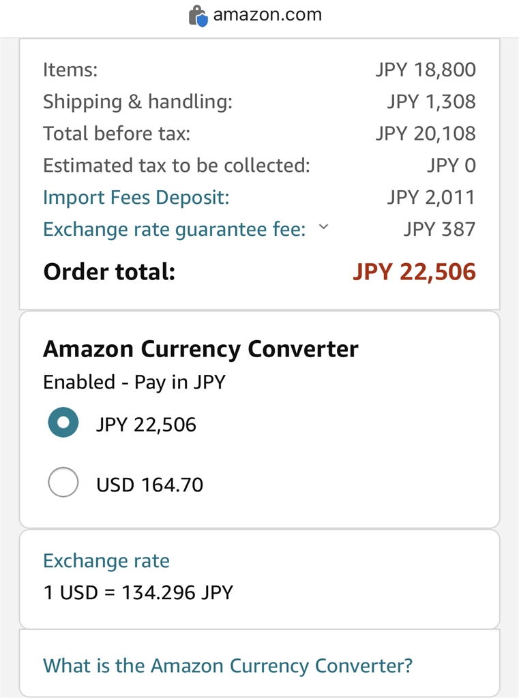Choose the USD 164.70 radio option
This screenshot has height=698, width=519.
(x=63, y=484)
